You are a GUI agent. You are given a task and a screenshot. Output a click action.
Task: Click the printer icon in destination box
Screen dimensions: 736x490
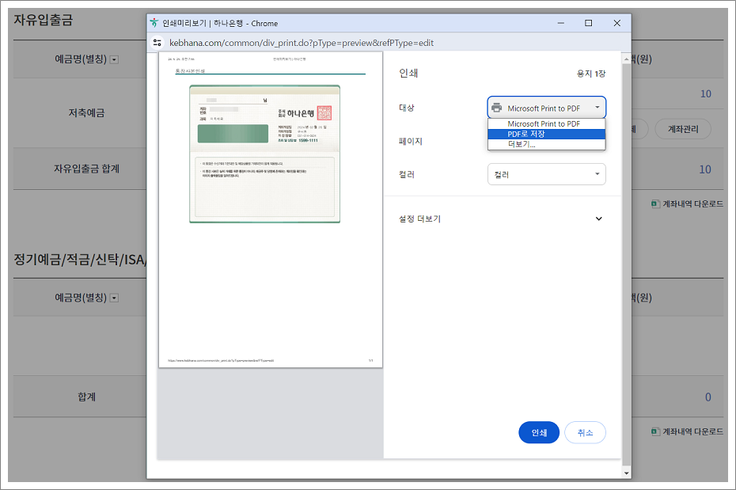(497, 108)
